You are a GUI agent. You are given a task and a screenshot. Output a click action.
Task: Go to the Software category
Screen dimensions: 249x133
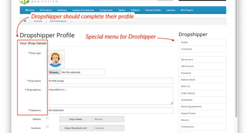click(135, 10)
